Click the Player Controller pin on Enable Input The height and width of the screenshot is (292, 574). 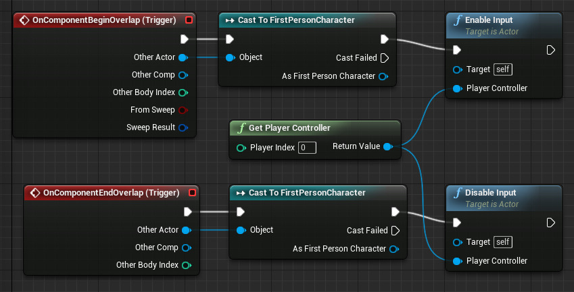457,88
